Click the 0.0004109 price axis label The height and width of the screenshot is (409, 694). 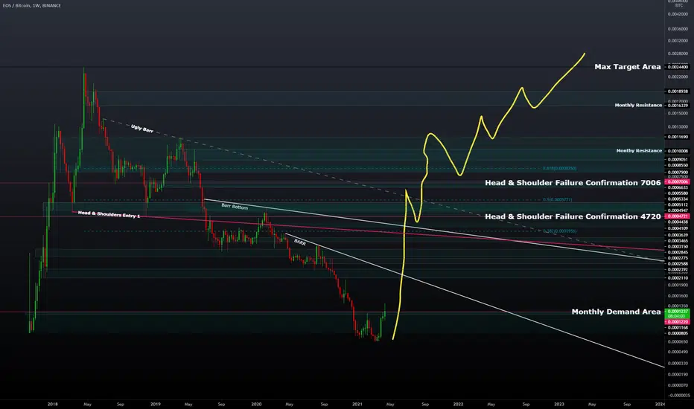(678, 228)
